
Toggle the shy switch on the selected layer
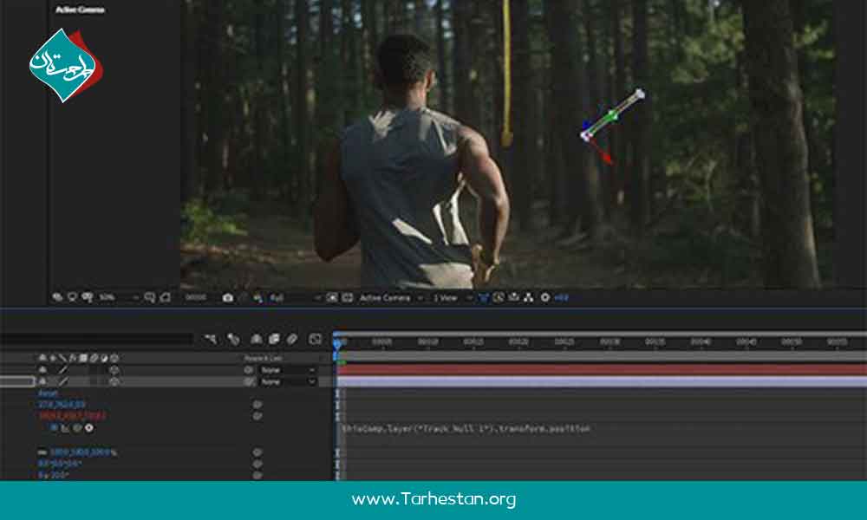[x=42, y=381]
